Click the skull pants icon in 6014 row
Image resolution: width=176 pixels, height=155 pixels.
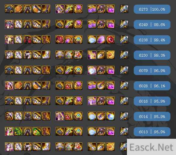(x=28, y=116)
